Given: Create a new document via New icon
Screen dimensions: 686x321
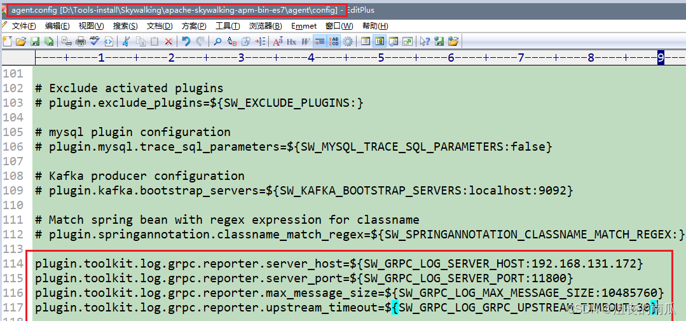Looking at the screenshot, I should [x=7, y=41].
